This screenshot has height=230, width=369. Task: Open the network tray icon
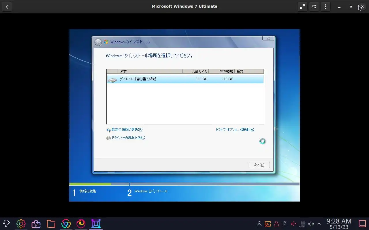click(303, 224)
